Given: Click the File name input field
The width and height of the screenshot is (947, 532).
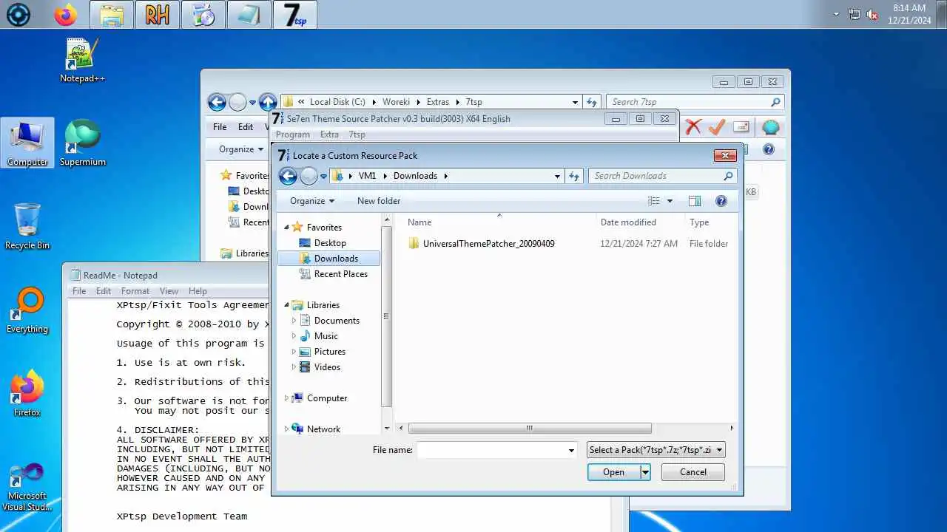Looking at the screenshot, I should tap(492, 450).
